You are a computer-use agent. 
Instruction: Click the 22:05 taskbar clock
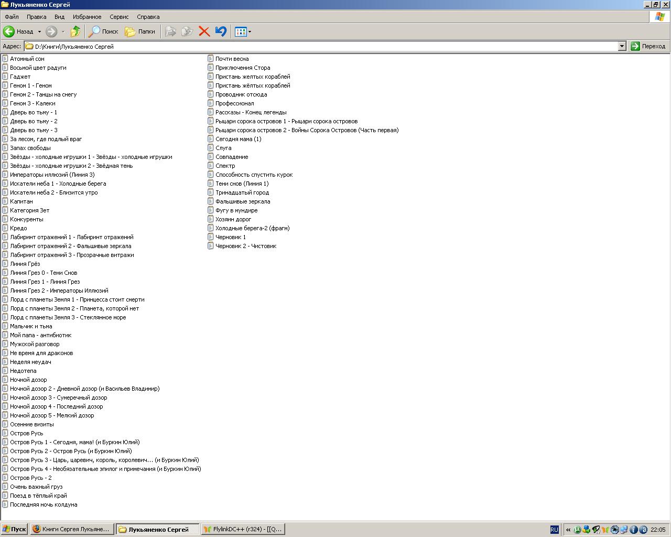click(x=658, y=530)
